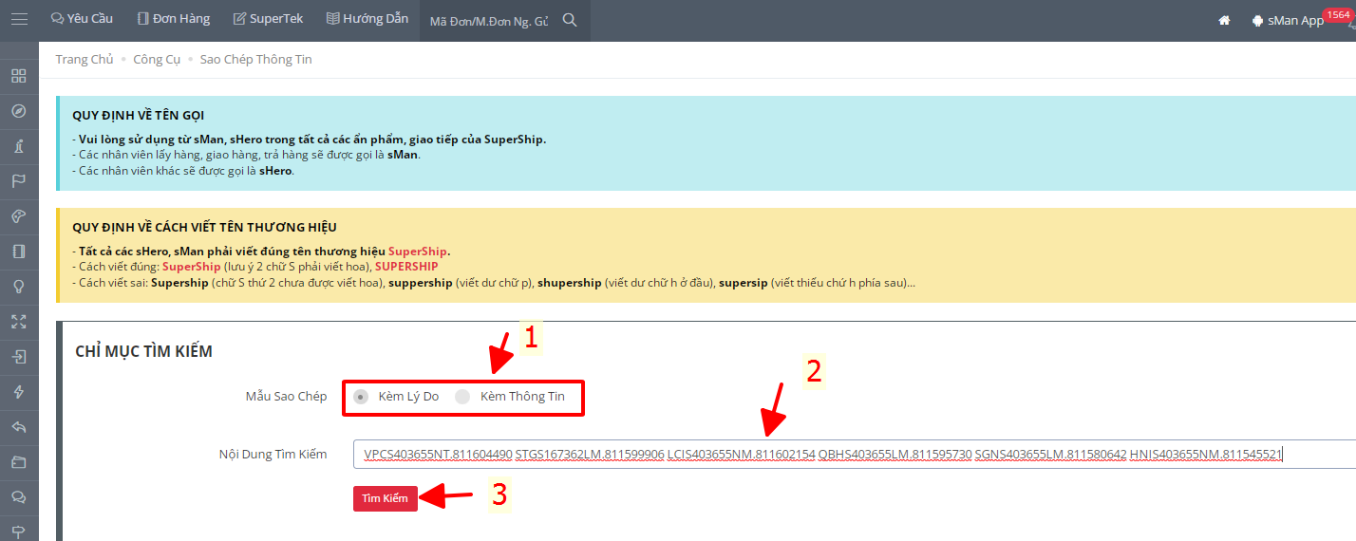The height and width of the screenshot is (541, 1356).
Task: Click the 'Nội Dung Tìm Kiếm' label
Action: coord(273,455)
